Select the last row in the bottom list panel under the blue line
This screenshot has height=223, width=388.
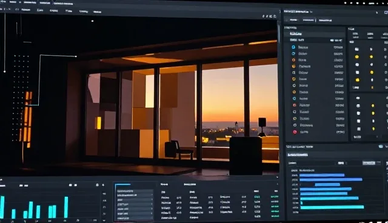pos(135,218)
